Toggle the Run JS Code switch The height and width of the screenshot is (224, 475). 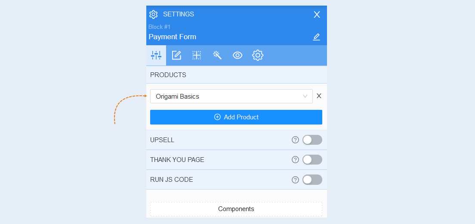point(312,180)
